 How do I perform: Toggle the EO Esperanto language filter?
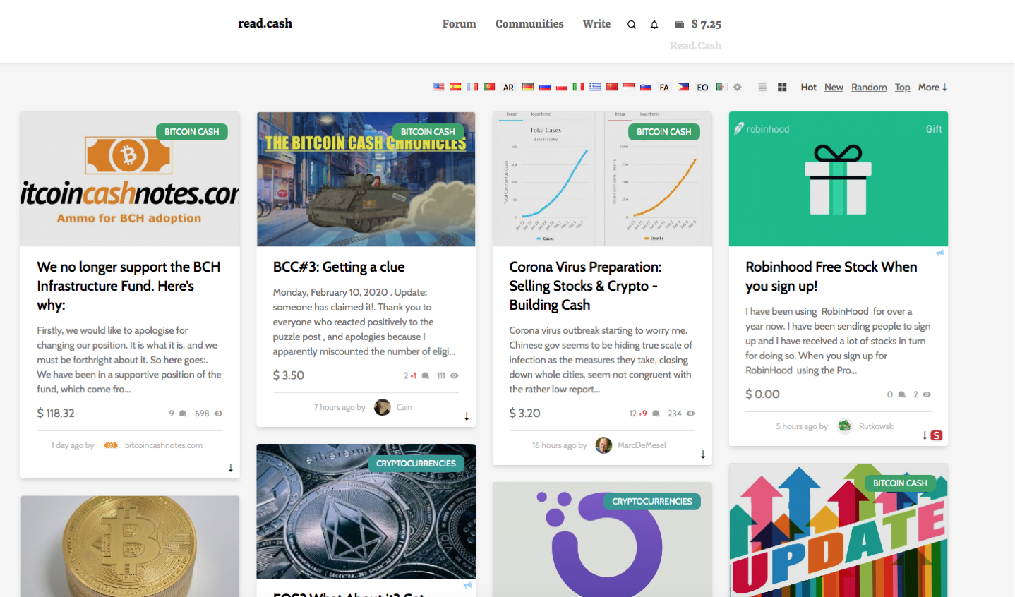(702, 88)
